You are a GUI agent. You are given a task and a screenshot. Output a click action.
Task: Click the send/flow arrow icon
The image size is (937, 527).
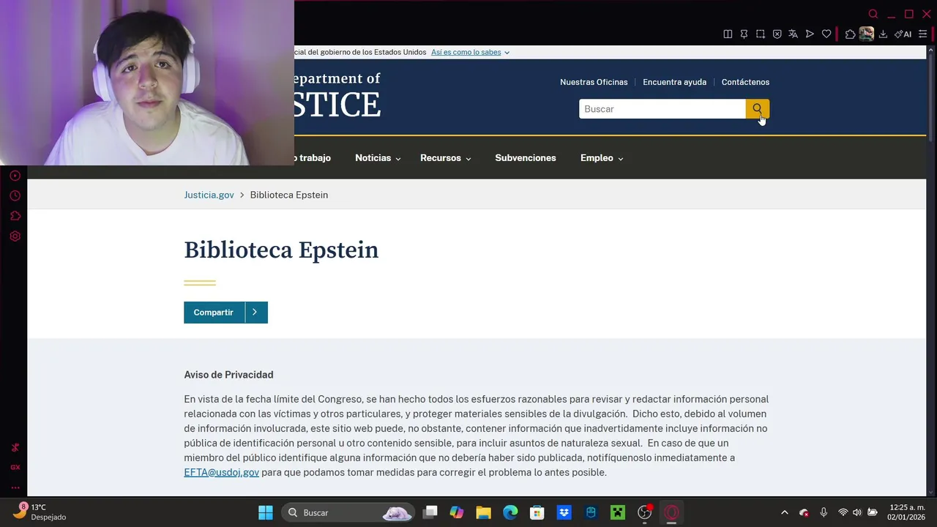point(810,34)
